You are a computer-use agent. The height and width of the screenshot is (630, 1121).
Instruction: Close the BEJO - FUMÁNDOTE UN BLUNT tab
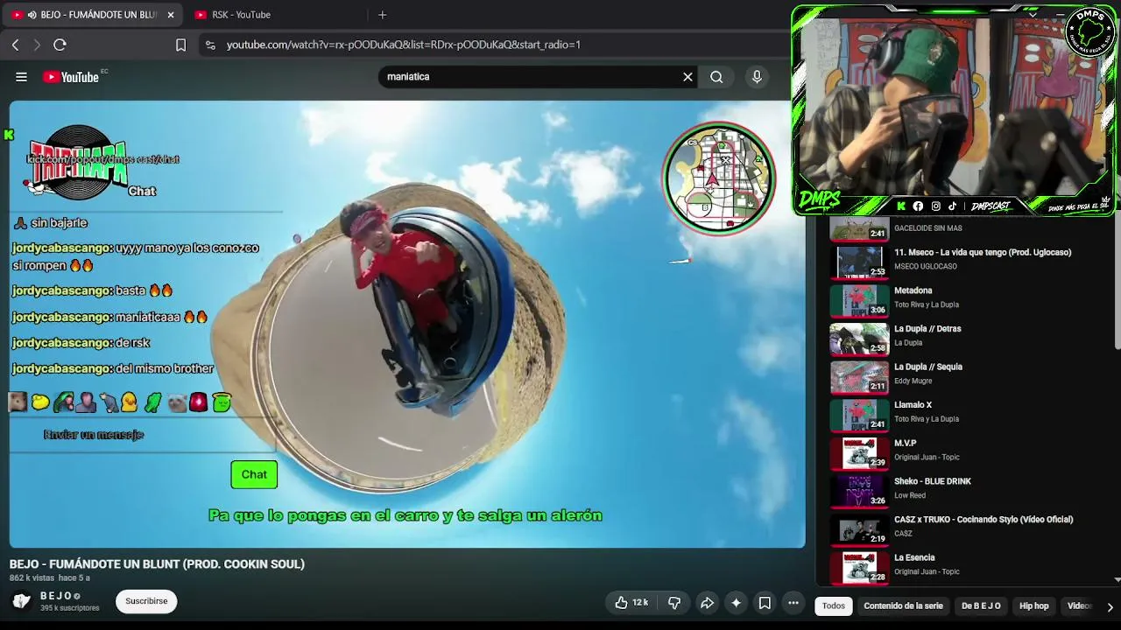(x=171, y=15)
